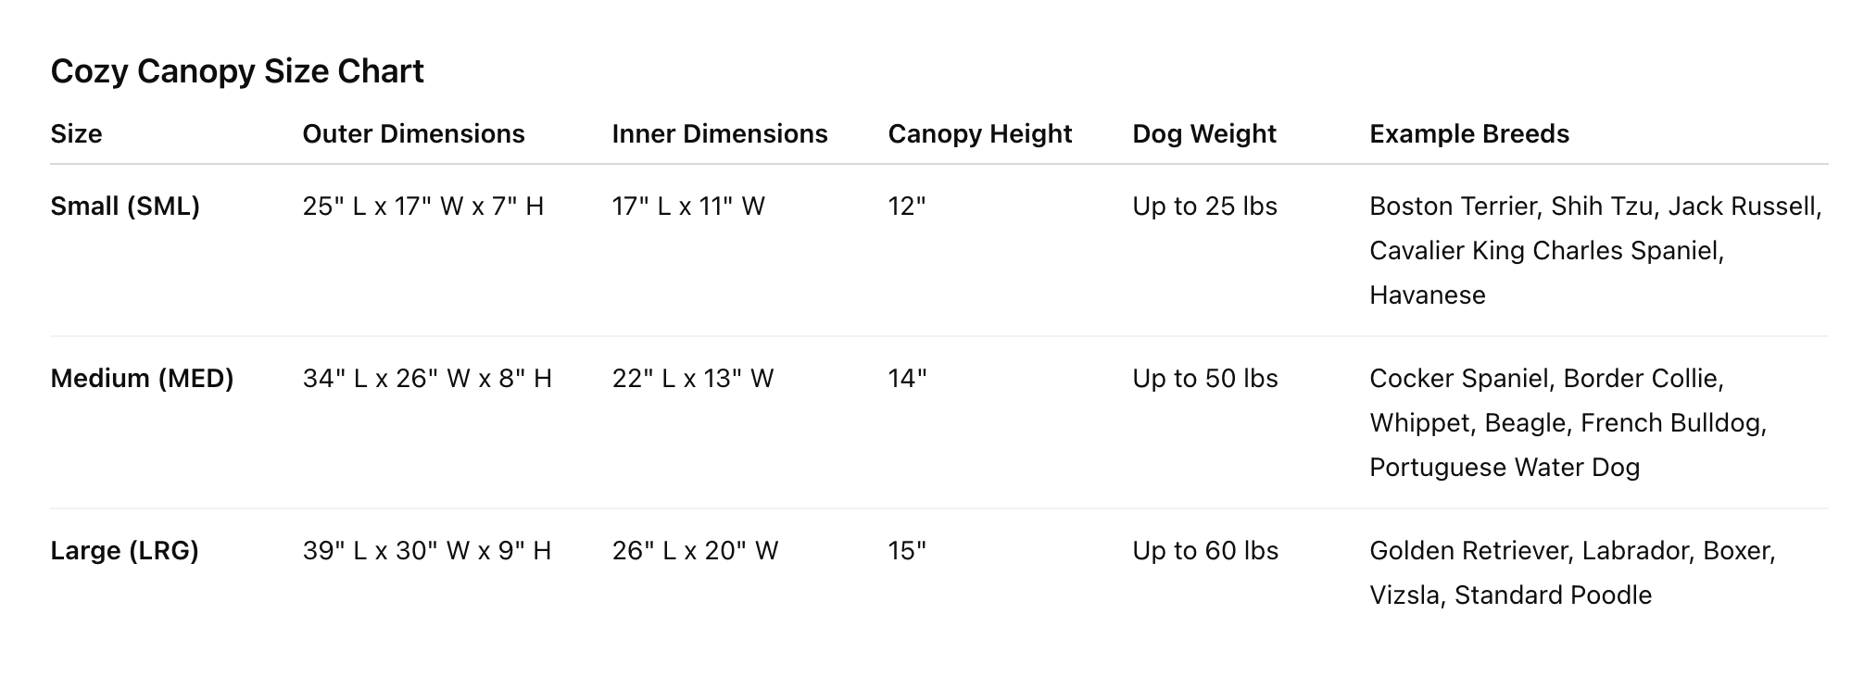Select the Outer Dimensions column header

click(413, 134)
